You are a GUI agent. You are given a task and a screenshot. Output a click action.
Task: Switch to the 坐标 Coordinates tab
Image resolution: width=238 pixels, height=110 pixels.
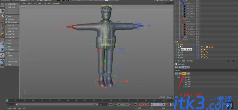coord(180,67)
